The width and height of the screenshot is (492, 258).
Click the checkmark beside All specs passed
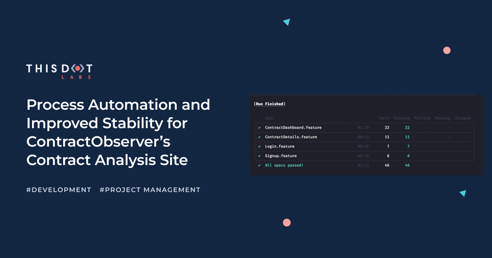tap(259, 165)
